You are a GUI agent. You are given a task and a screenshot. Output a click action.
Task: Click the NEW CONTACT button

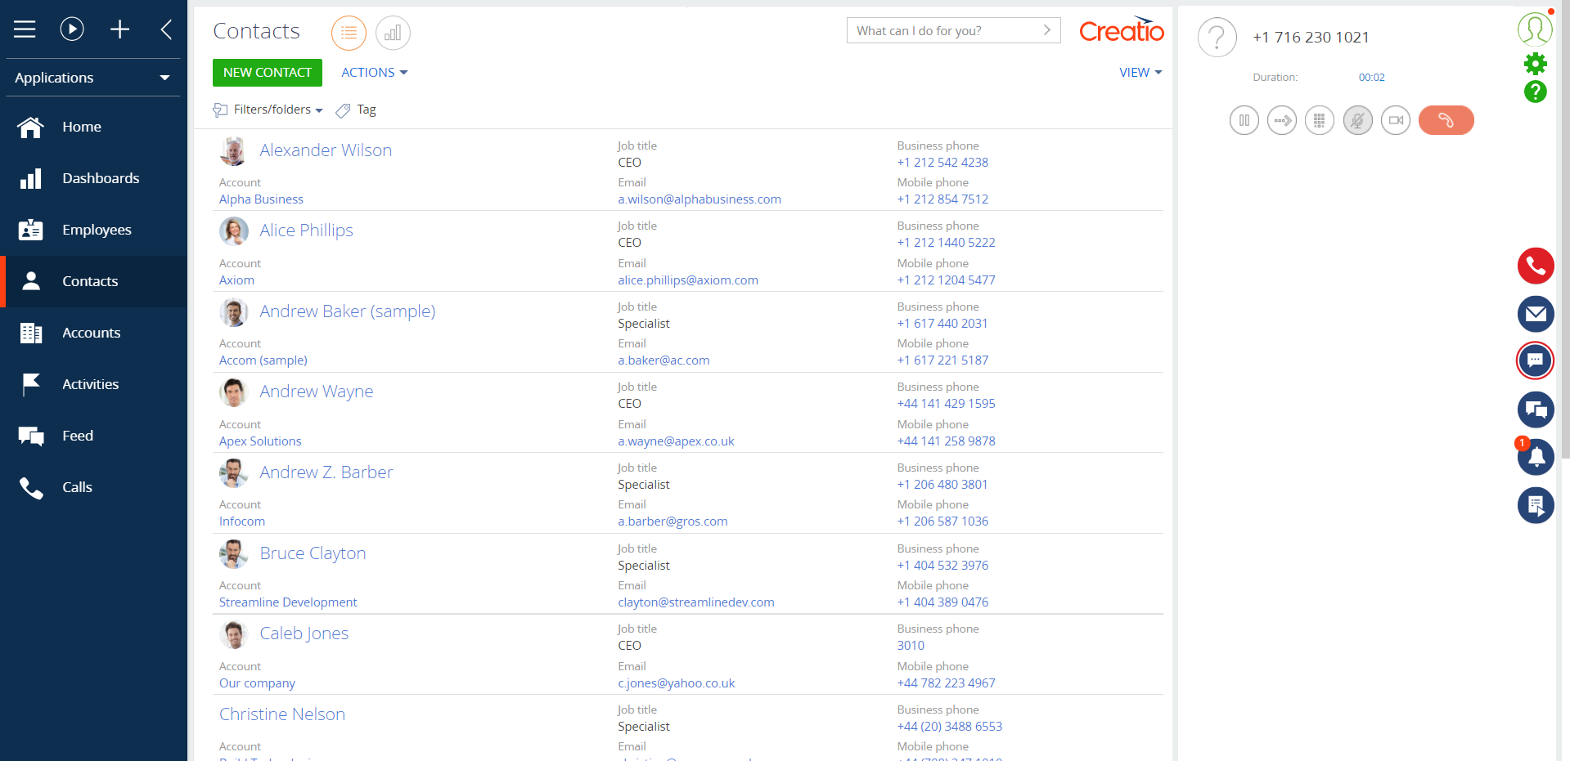point(267,73)
